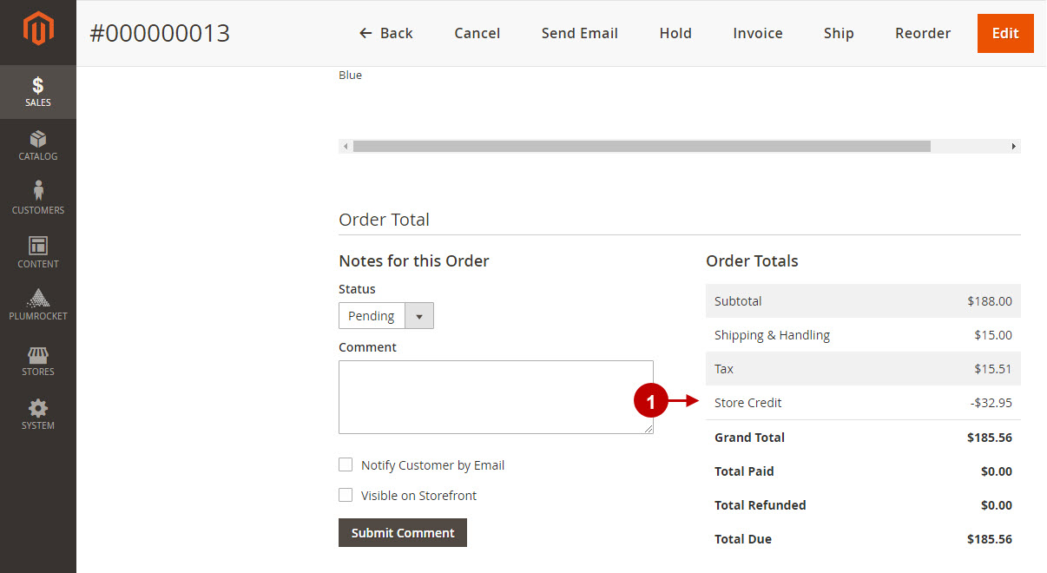Put the order on Hold

click(x=675, y=33)
